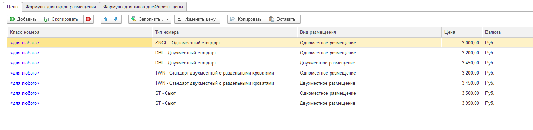The image size is (533, 130).
Task: Click the Скопировать button
Action: (63, 19)
